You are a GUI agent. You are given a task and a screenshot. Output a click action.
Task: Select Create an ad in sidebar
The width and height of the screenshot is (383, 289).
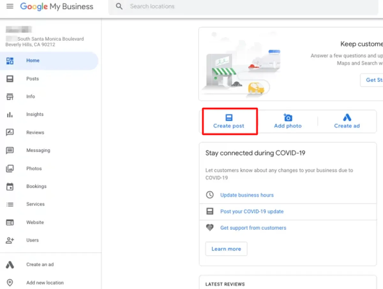(40, 265)
